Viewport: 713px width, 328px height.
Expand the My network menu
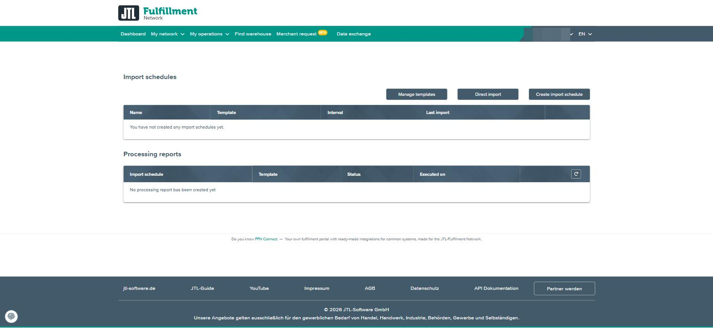168,34
